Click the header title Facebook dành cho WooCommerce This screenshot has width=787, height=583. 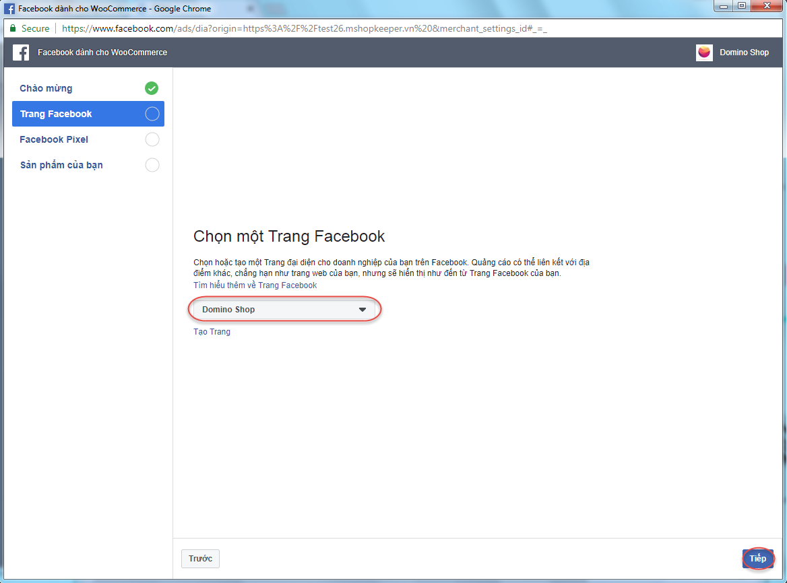pyautogui.click(x=102, y=52)
